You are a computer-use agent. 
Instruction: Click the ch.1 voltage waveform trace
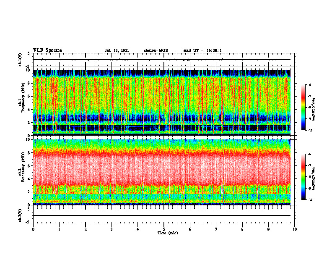[x=162, y=60]
